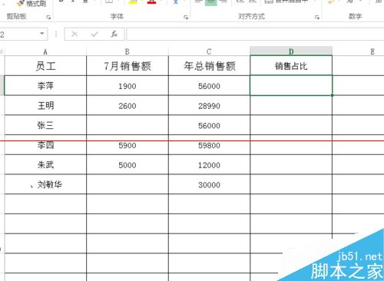The image size is (384, 281).
Task: Activate the 格式刷 format painter
Action: click(x=32, y=3)
